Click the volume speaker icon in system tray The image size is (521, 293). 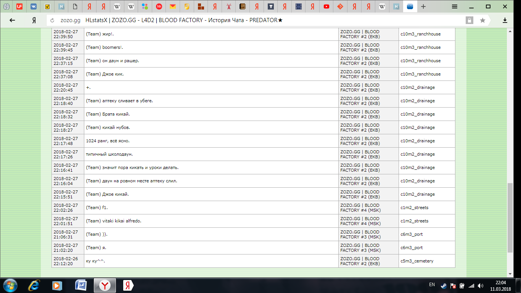pos(480,285)
